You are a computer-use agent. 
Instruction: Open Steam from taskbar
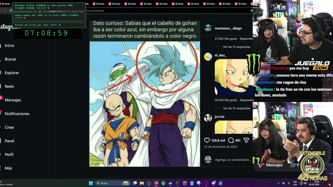[x=170, y=183]
